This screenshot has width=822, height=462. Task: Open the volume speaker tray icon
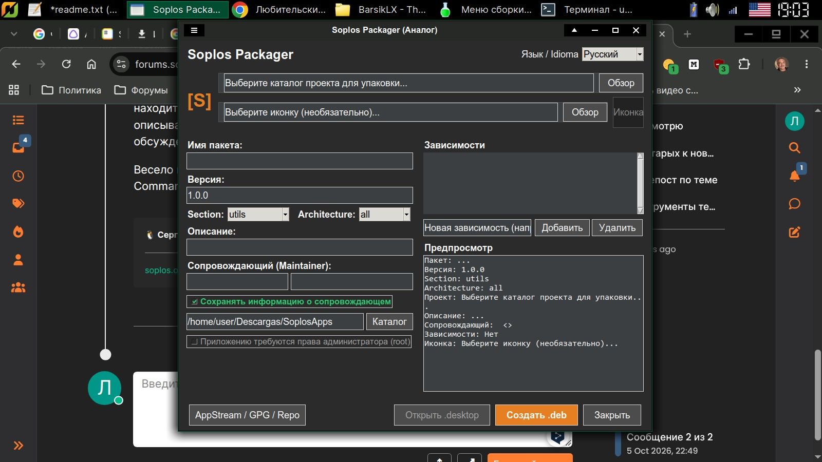pyautogui.click(x=712, y=10)
